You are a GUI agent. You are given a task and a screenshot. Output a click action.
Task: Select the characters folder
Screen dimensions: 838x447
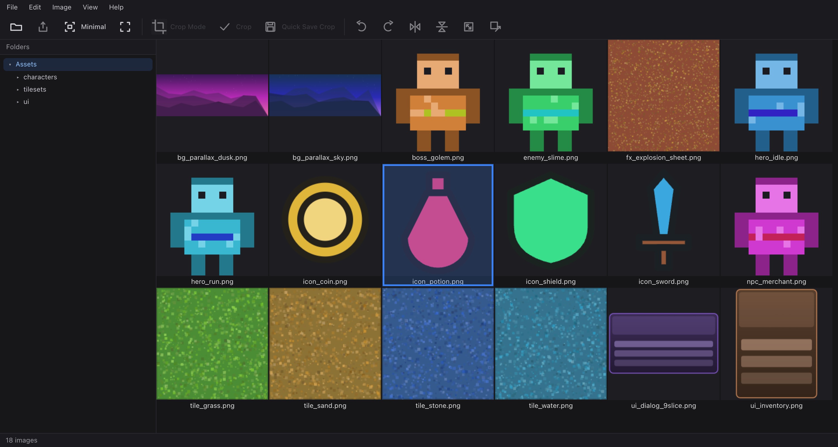coord(40,77)
